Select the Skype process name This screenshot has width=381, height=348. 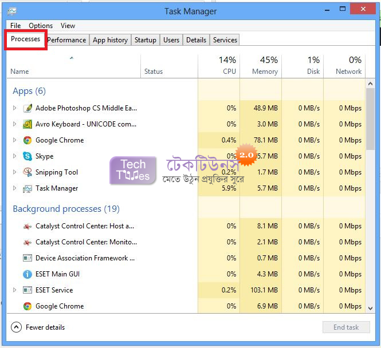(x=45, y=156)
